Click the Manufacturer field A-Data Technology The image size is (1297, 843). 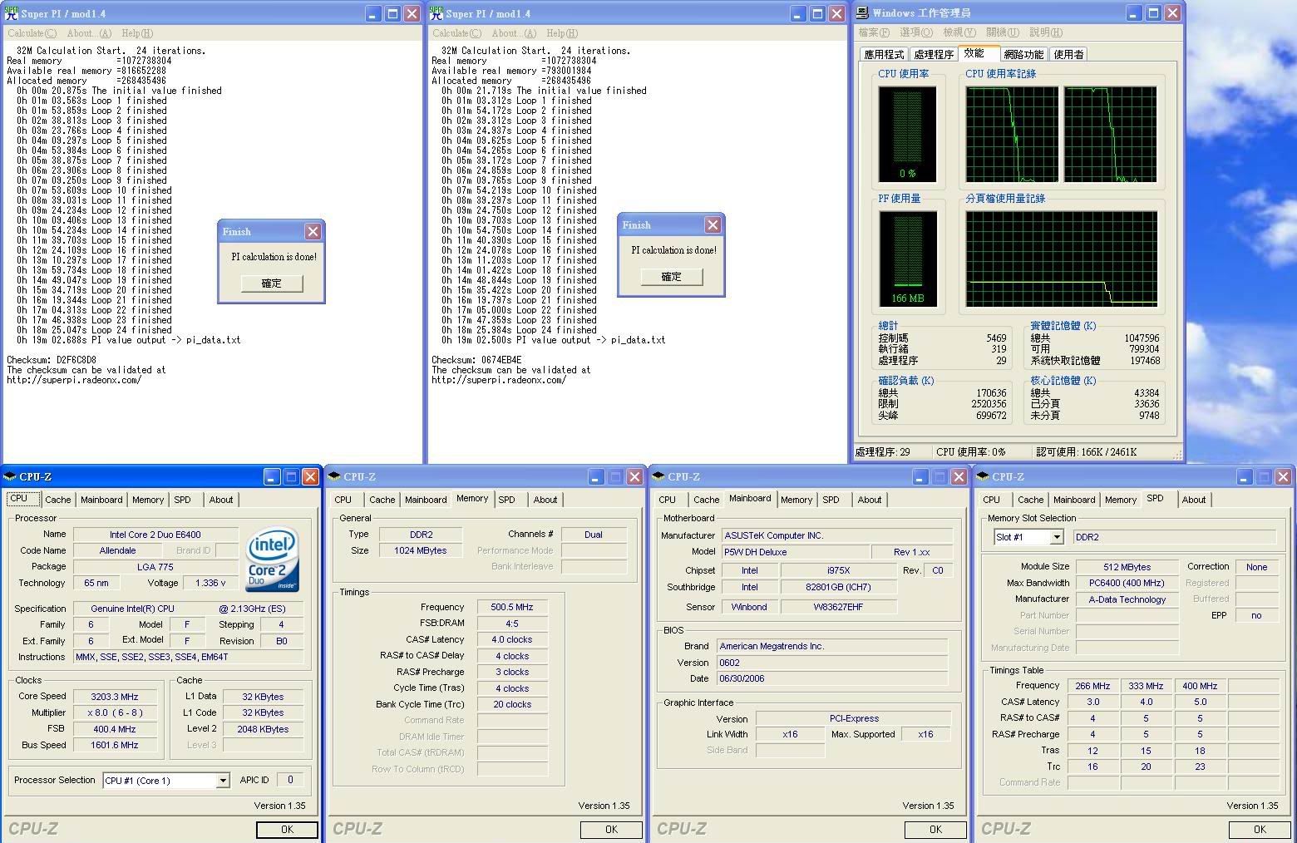pyautogui.click(x=1127, y=599)
